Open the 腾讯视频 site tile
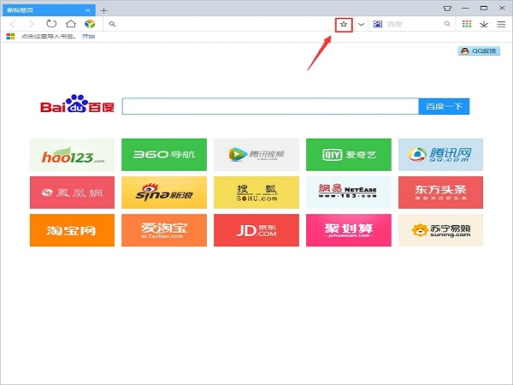Viewport: 513px width, 385px height. tap(256, 155)
